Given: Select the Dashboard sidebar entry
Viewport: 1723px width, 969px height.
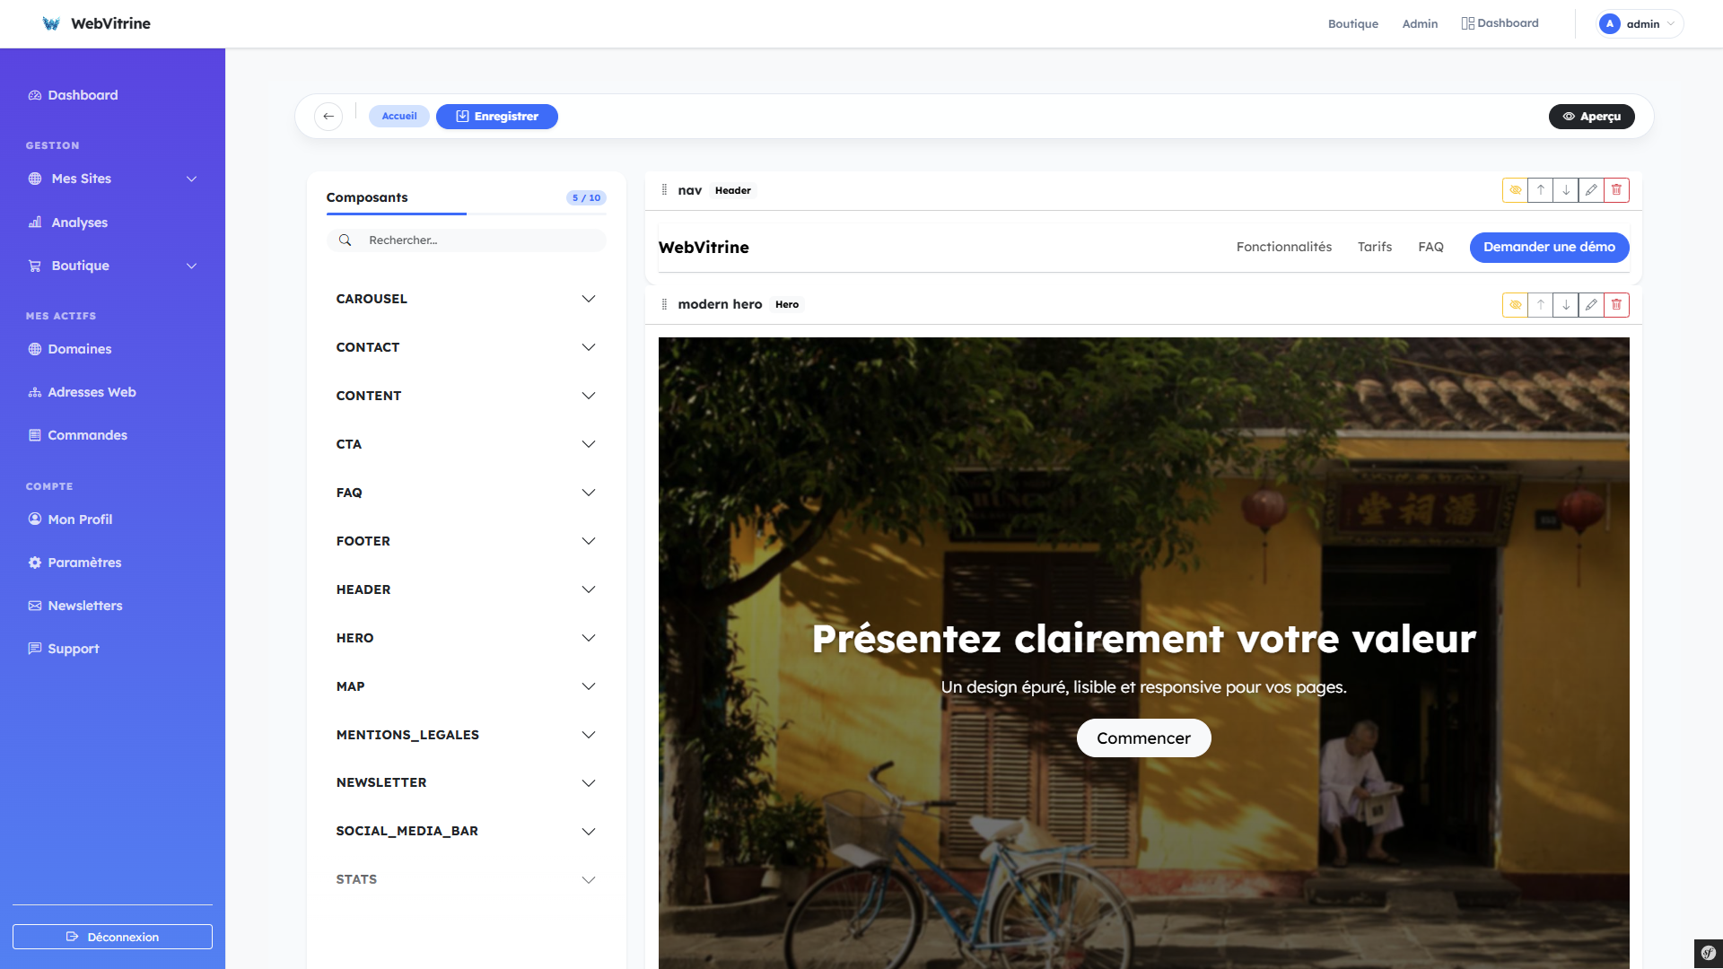Looking at the screenshot, I should point(83,95).
